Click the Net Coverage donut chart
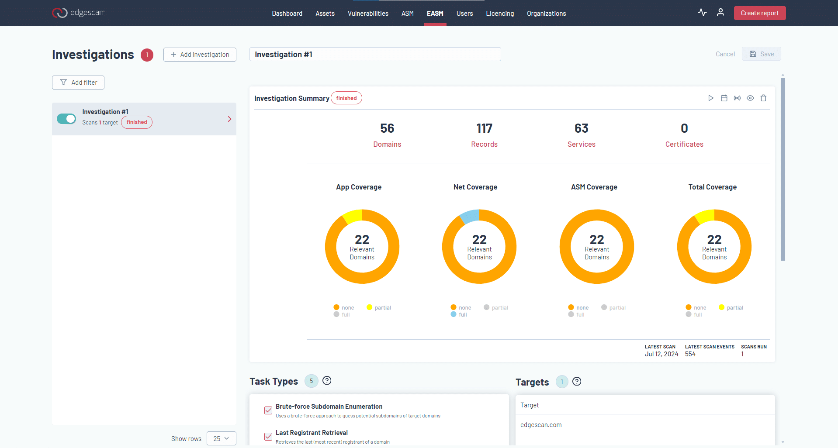Screen dimensions: 838x448 pyautogui.click(x=479, y=247)
